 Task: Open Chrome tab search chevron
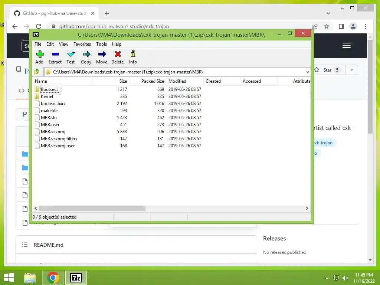(x=328, y=13)
